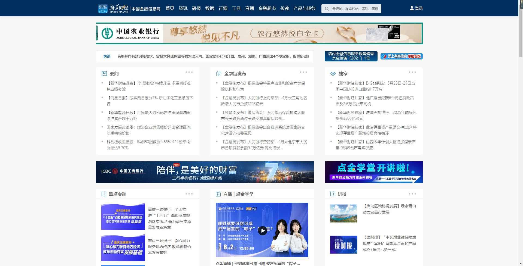Open the 网上有害信息举报专区 button
Viewport: 523px width, 266px height.
[401, 57]
